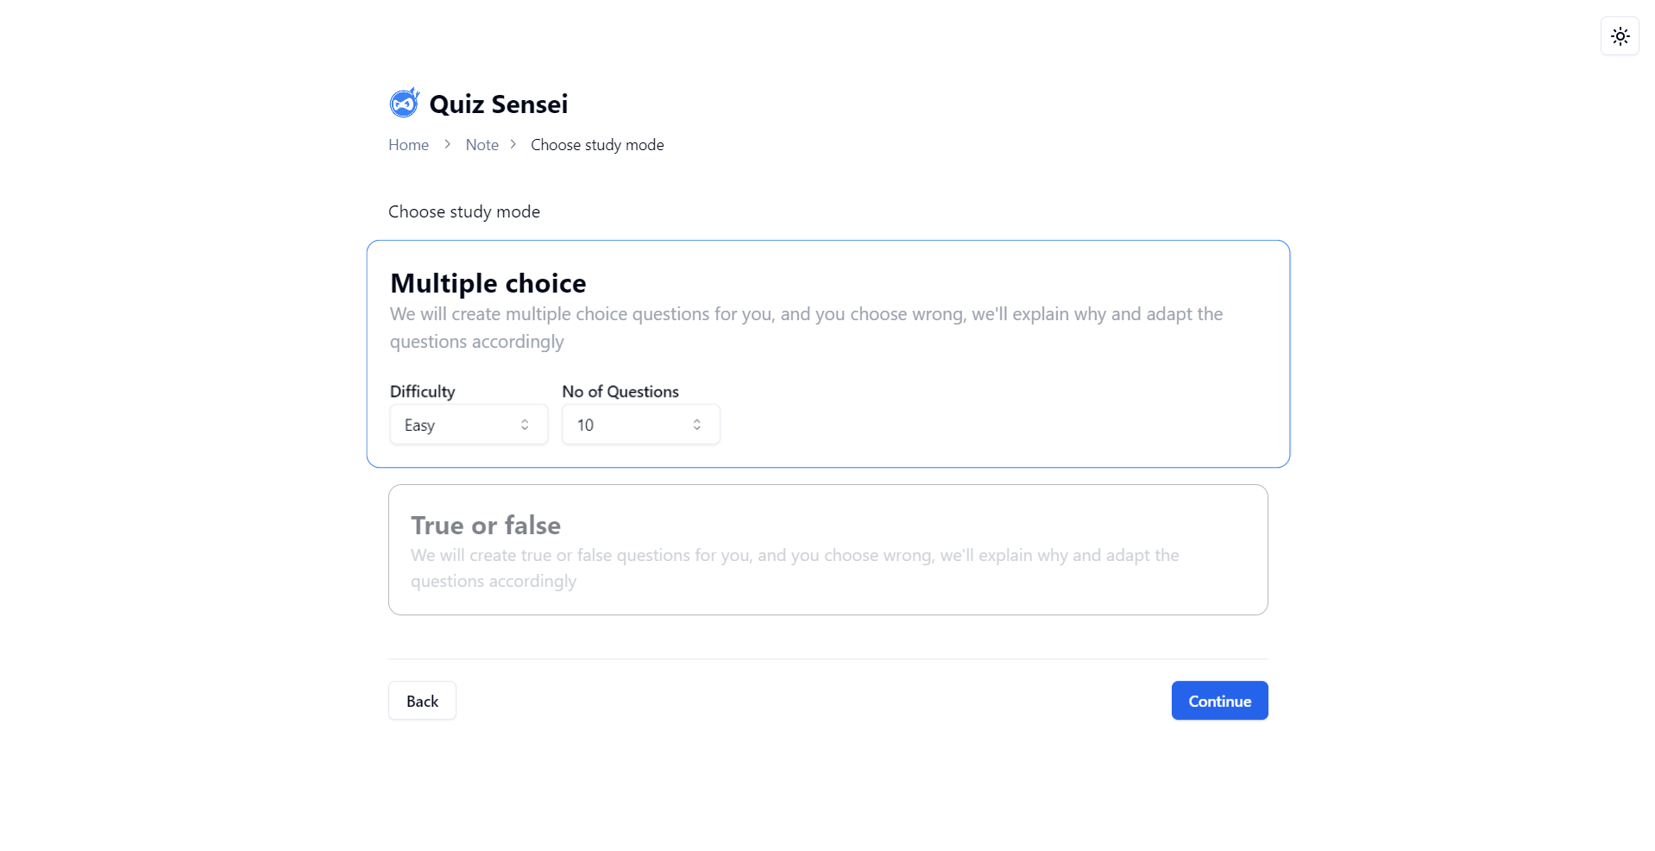Open the No of Questions dropdown
Viewport: 1655px width, 851px height.
640,425
